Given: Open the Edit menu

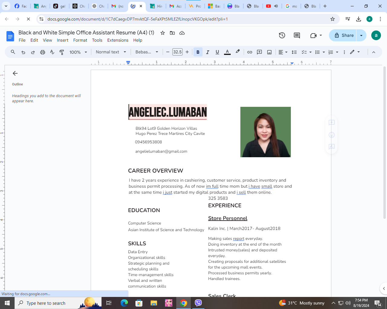Looking at the screenshot, I should 34,40.
